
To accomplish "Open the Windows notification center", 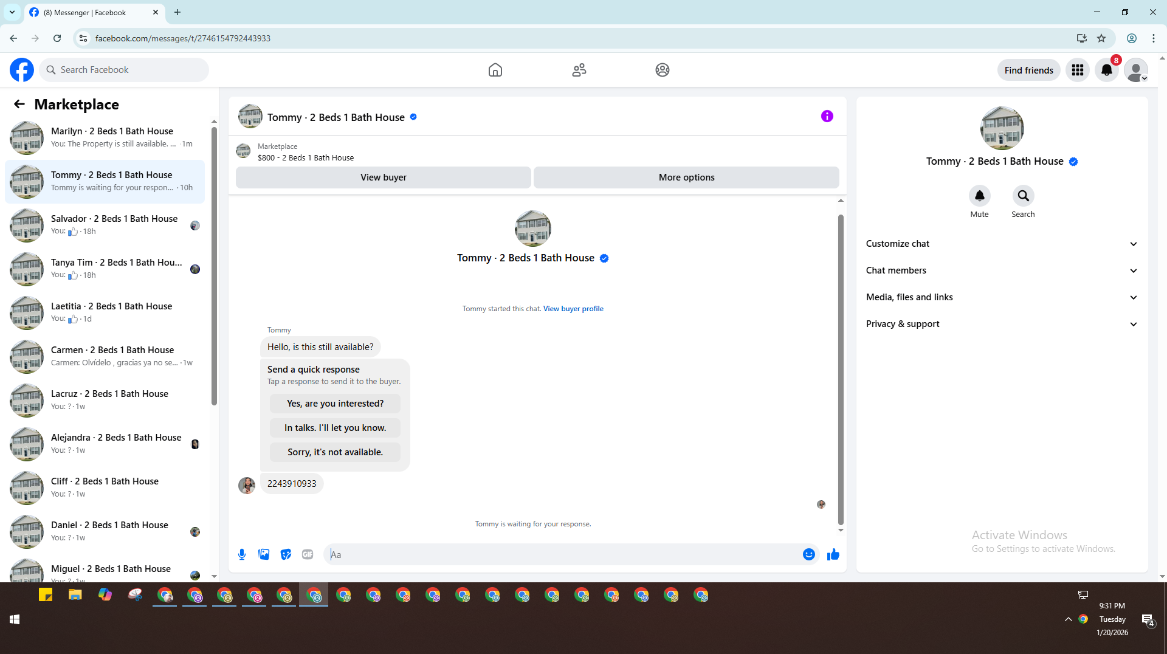I will [x=1148, y=620].
